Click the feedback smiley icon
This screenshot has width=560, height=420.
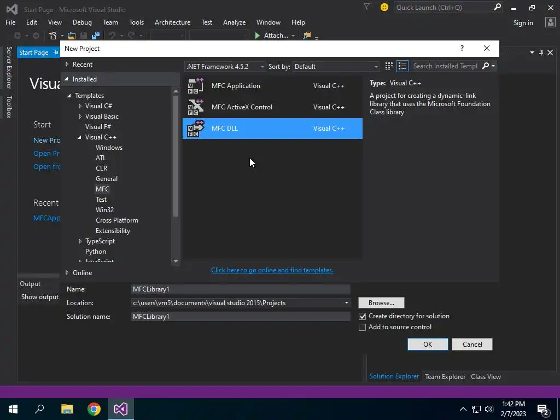[x=384, y=7]
